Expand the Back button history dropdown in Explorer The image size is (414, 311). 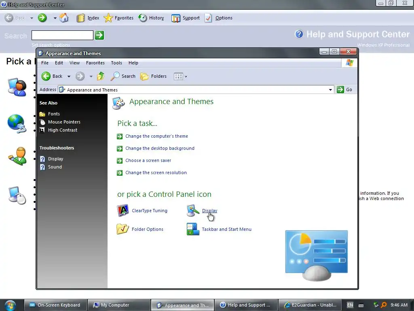[x=69, y=77]
